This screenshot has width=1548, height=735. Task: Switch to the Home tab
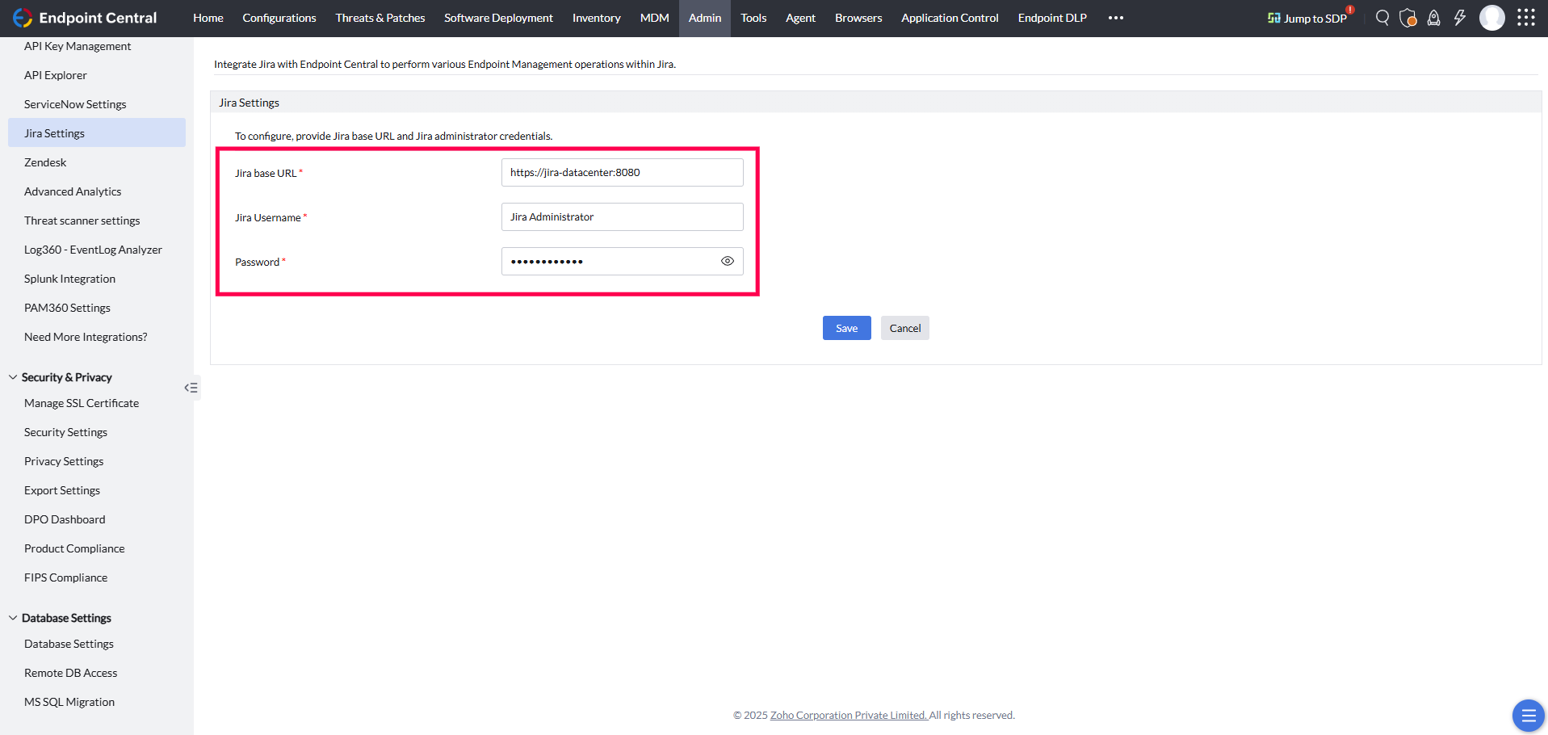coord(208,18)
